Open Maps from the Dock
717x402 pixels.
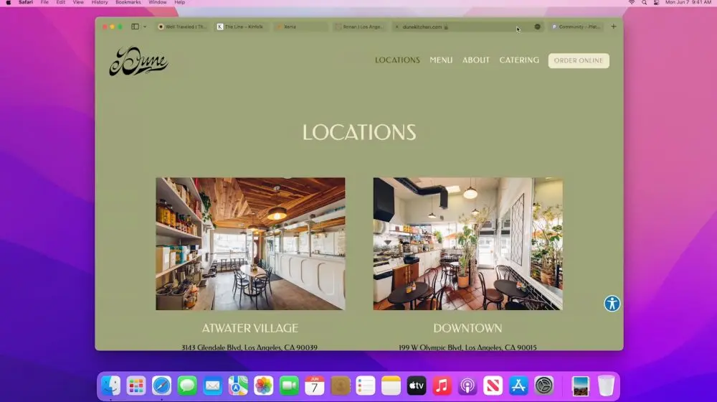[x=238, y=385]
